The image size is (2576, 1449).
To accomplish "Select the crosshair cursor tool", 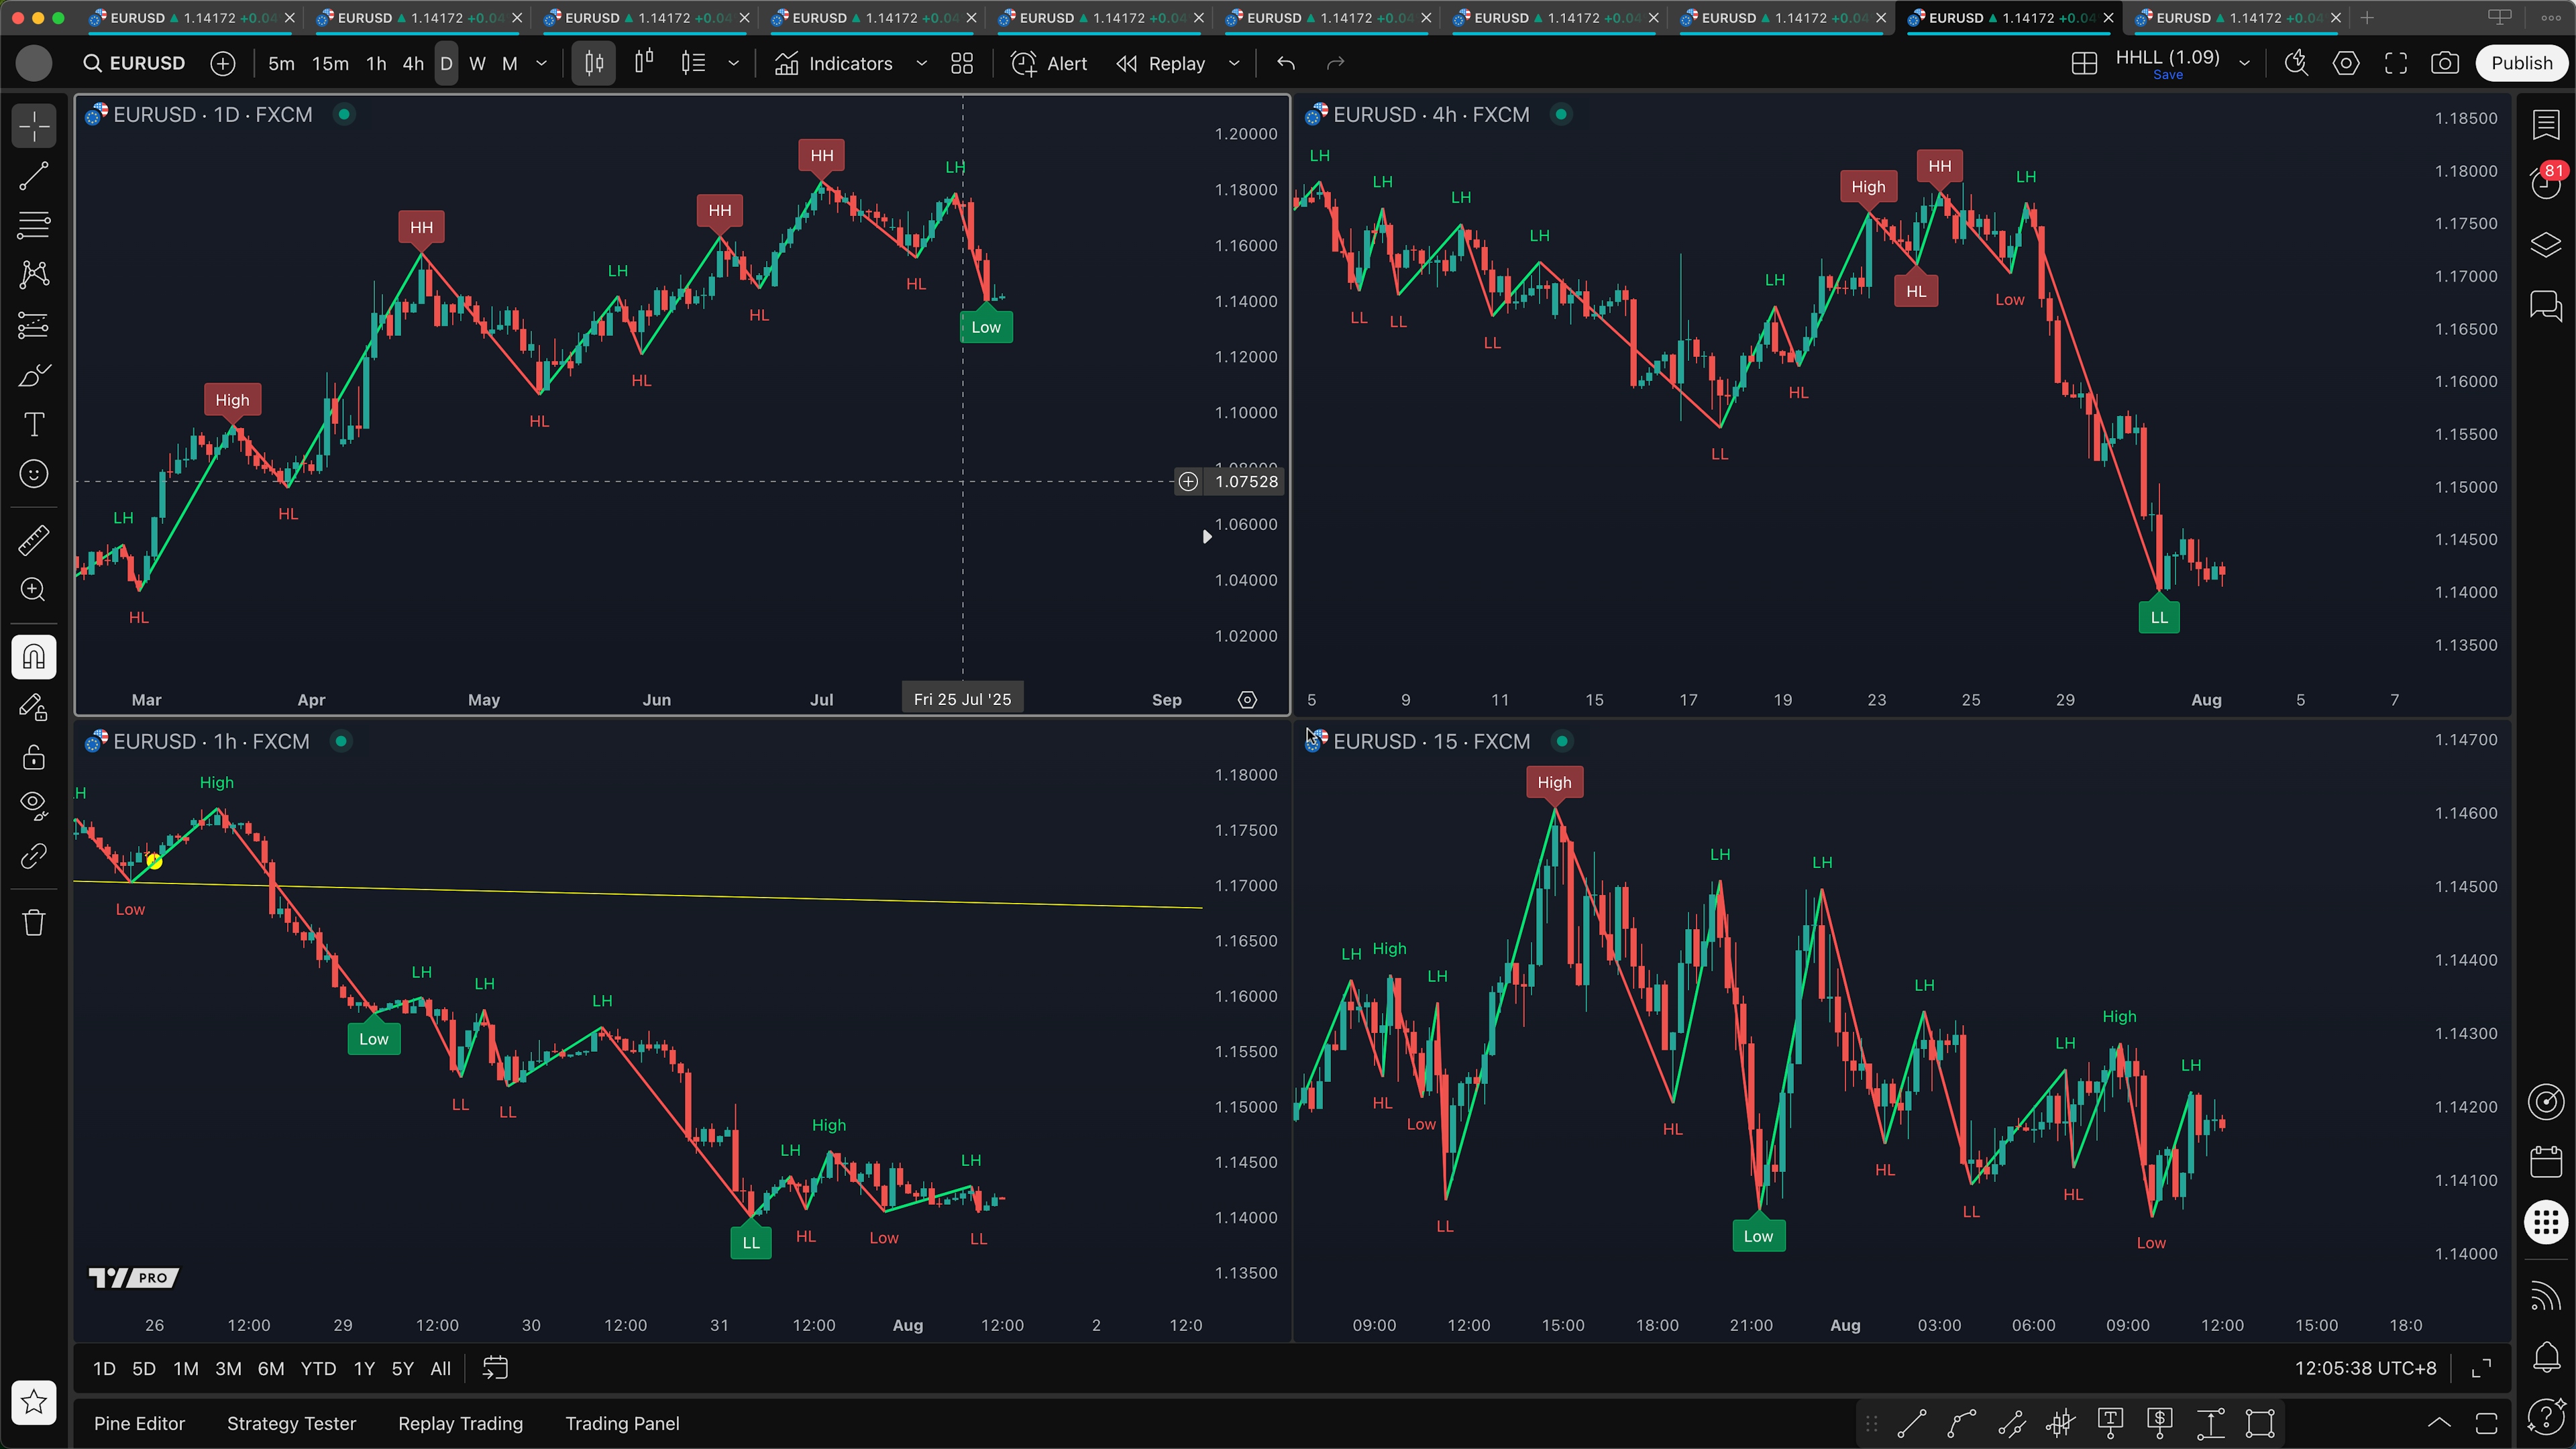I will coord(34,127).
